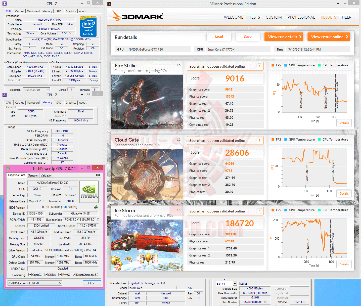
Task: Open the HELP section in 3DMark
Action: (346, 17)
